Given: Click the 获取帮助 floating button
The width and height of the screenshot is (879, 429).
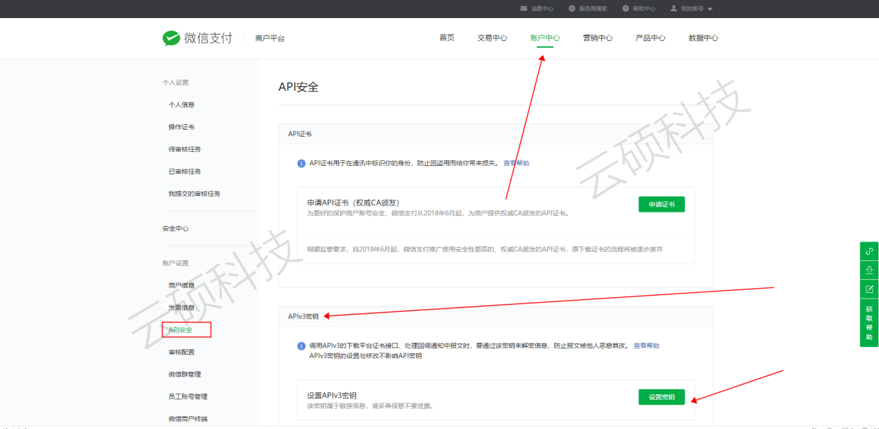Looking at the screenshot, I should click(869, 322).
